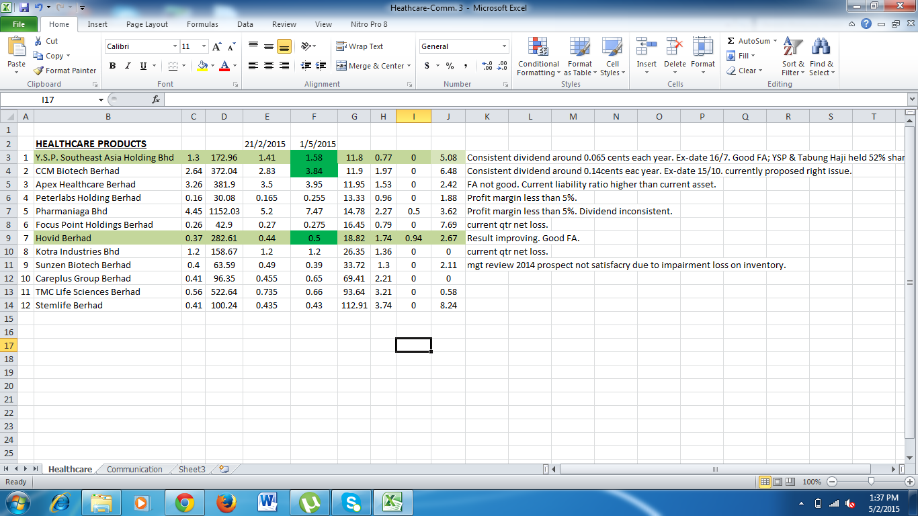Open the Sort & Filter menu
This screenshot has width=918, height=516.
(793, 57)
